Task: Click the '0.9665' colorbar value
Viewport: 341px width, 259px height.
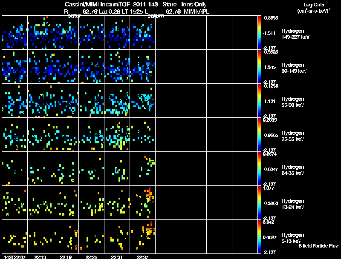Action: pos(271,135)
